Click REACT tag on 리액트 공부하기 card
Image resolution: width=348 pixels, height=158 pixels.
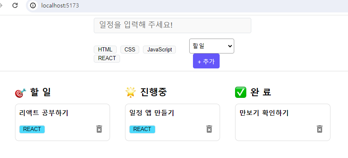[x=32, y=129]
